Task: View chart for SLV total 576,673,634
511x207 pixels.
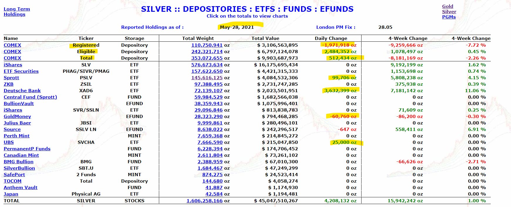Action: [207, 65]
